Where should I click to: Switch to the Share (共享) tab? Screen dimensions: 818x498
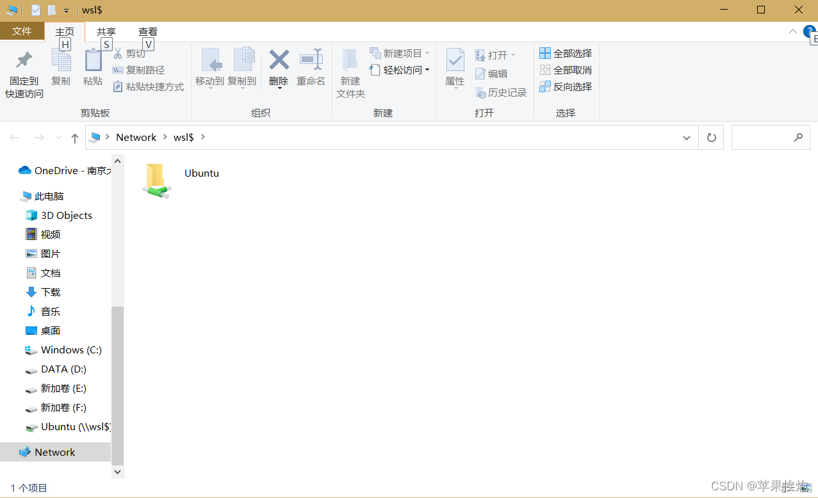106,31
